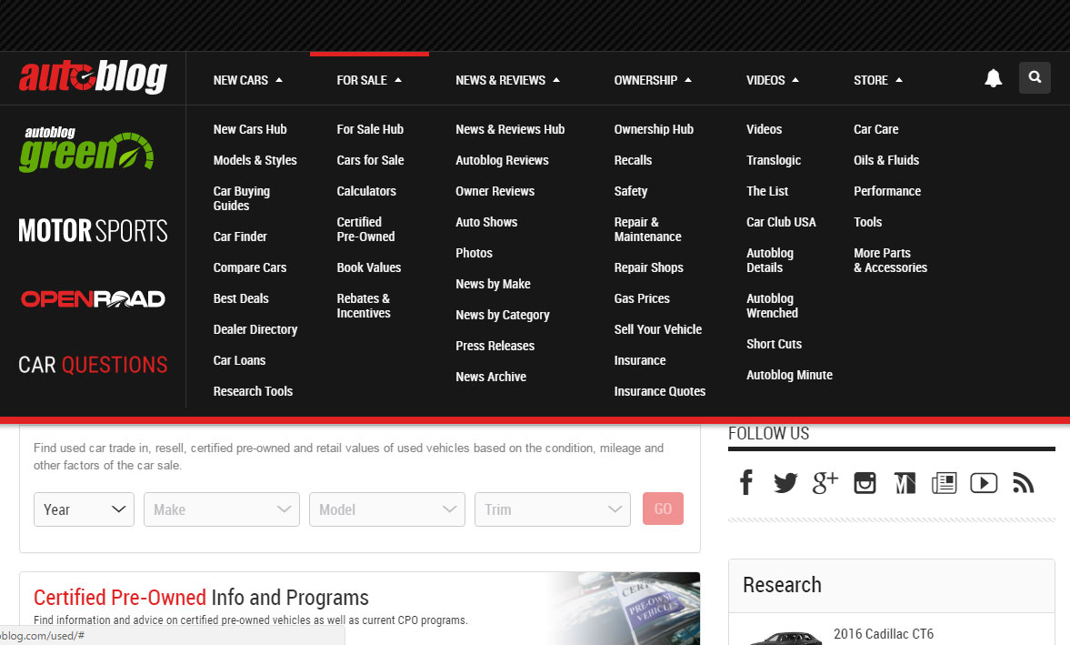Open More Parts & Accessories link
The image size is (1070, 645).
coord(890,260)
